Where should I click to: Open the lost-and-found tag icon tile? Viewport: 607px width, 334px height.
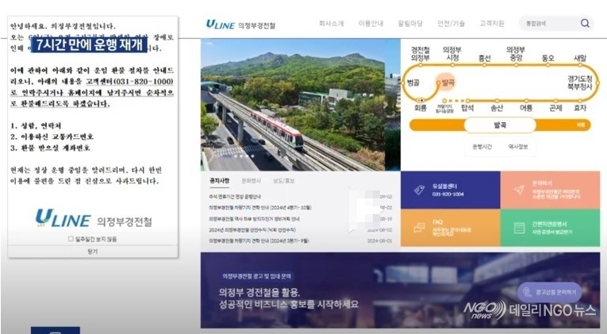(x=419, y=190)
